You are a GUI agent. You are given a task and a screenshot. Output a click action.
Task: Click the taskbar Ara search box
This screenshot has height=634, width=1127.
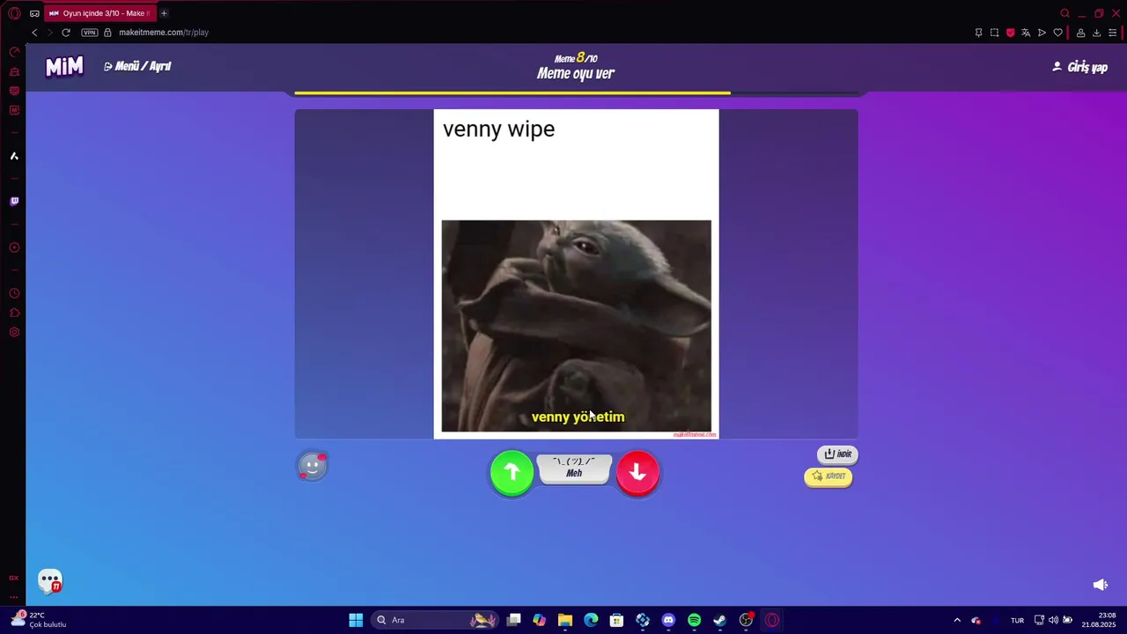(x=435, y=620)
